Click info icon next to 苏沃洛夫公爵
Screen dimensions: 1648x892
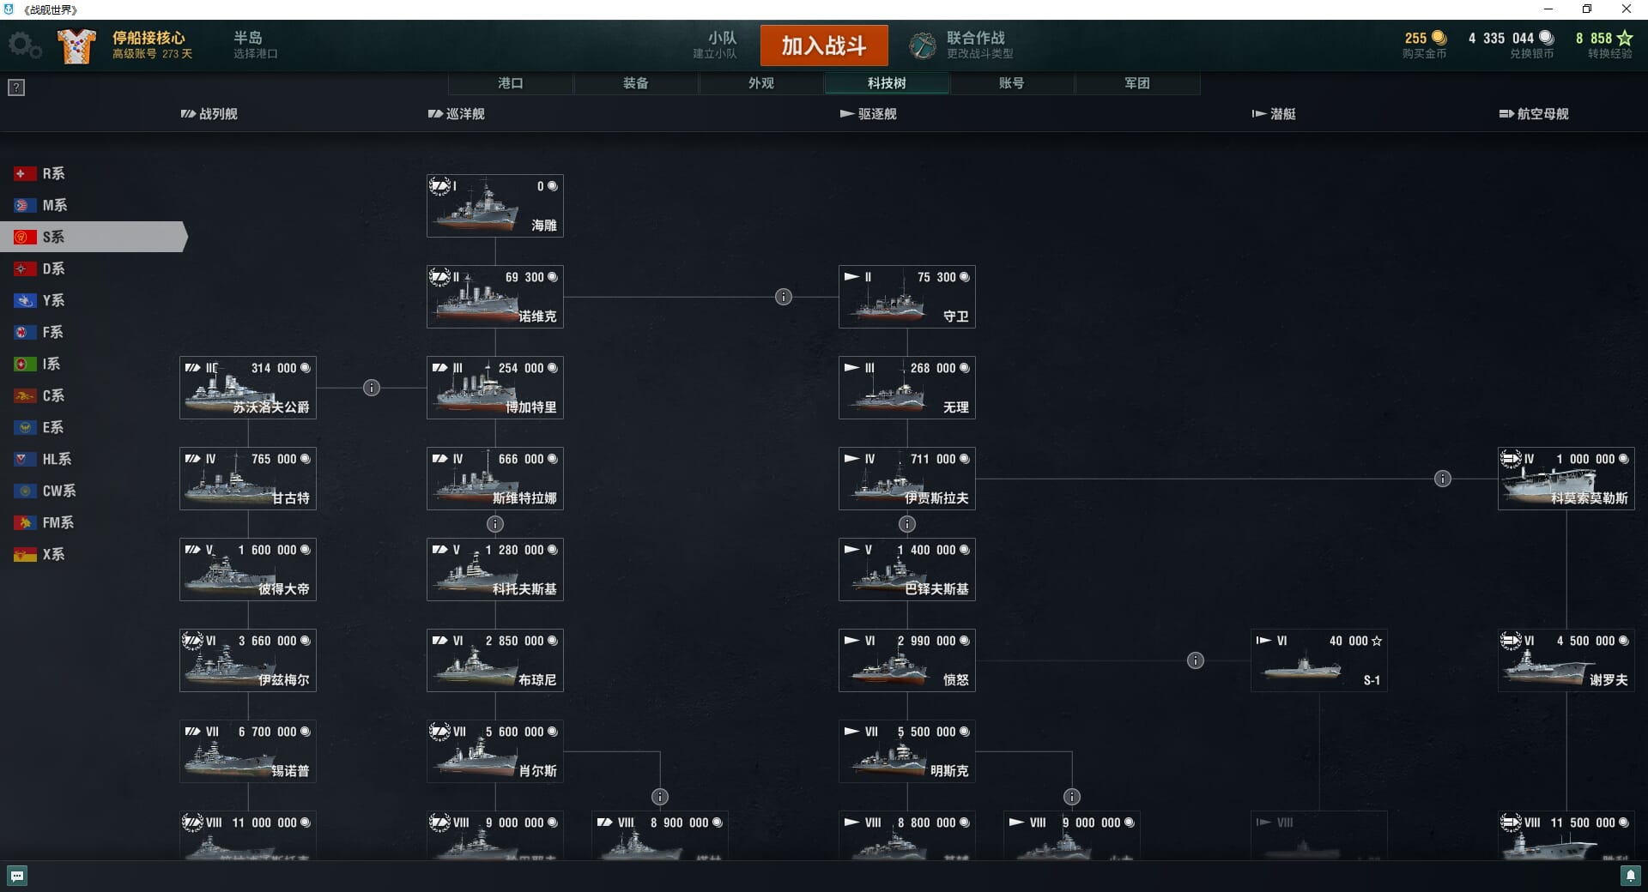click(x=372, y=388)
